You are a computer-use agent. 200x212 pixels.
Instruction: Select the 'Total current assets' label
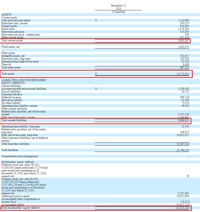point(12,41)
